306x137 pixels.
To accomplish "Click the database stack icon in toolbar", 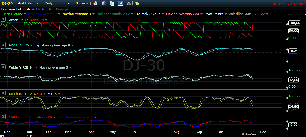I will 104,3.
